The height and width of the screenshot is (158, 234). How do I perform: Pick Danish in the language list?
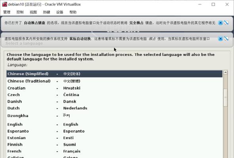114,102
